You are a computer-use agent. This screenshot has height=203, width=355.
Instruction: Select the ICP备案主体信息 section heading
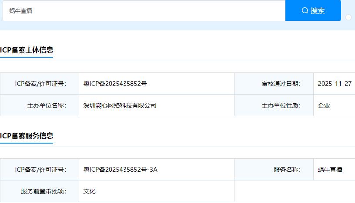pyautogui.click(x=27, y=50)
